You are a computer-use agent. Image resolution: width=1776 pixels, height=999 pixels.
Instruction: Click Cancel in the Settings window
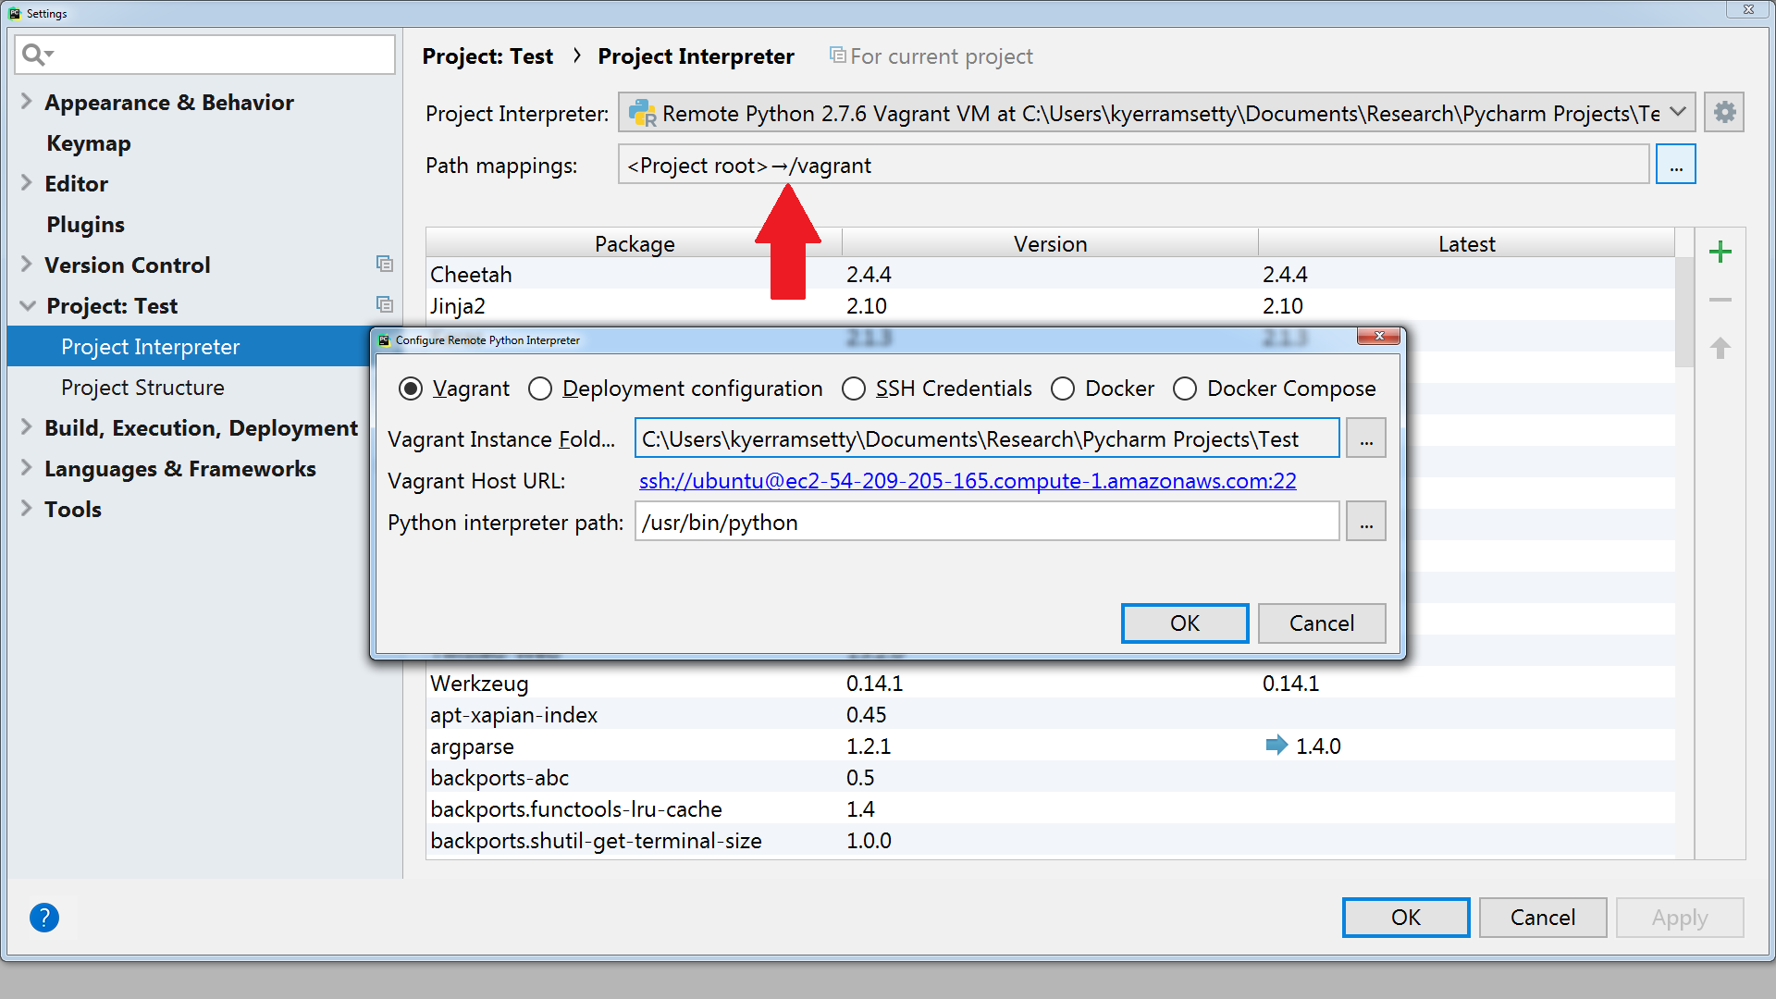click(1542, 918)
